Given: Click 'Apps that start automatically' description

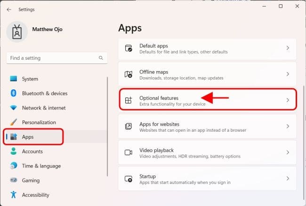Looking at the screenshot, I should 185,182.
